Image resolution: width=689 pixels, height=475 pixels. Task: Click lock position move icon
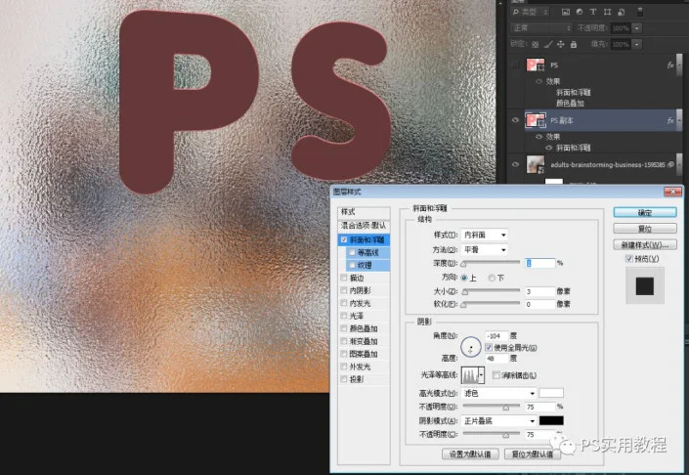coord(561,44)
